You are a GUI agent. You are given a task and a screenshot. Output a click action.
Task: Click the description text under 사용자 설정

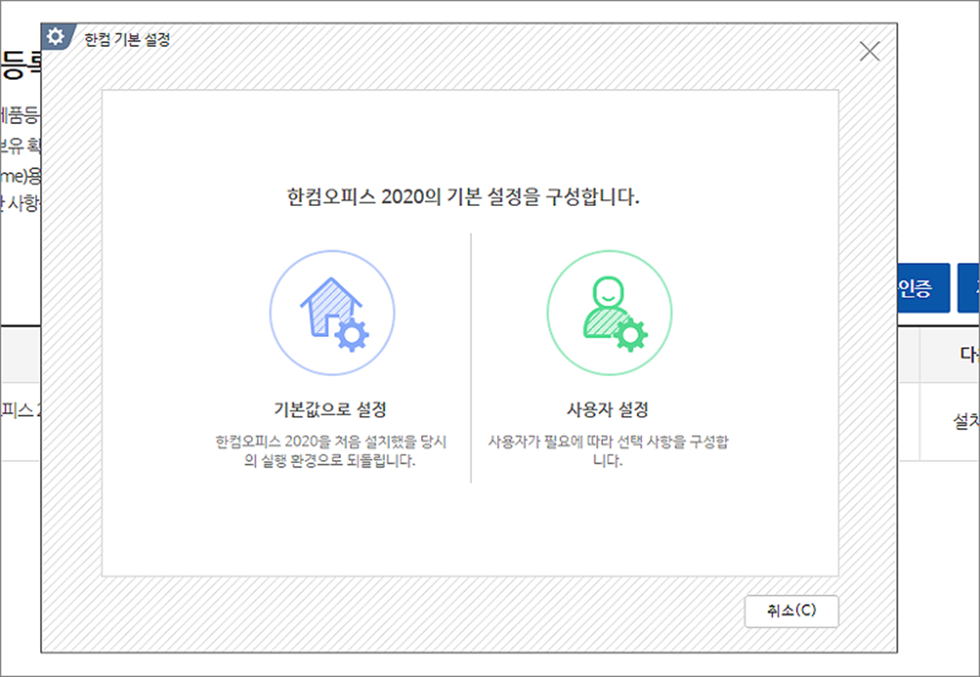click(x=608, y=451)
